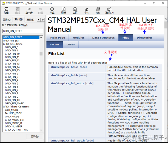Click the Print (打印) toolbar icon

98,10
